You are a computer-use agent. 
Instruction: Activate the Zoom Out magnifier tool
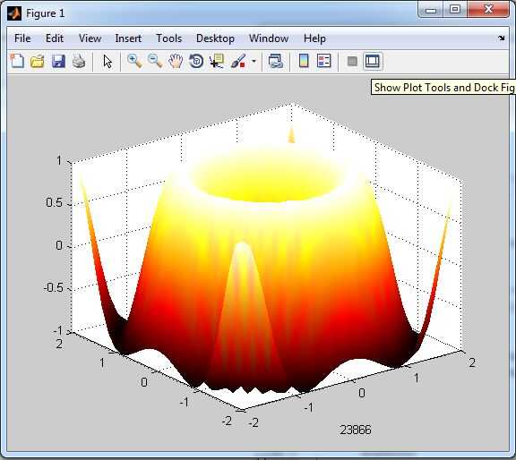pyautogui.click(x=155, y=61)
